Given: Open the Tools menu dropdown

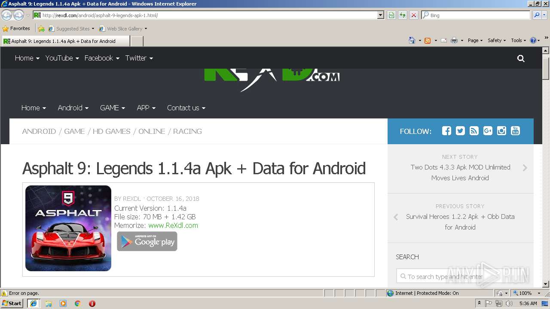Looking at the screenshot, I should [518, 40].
